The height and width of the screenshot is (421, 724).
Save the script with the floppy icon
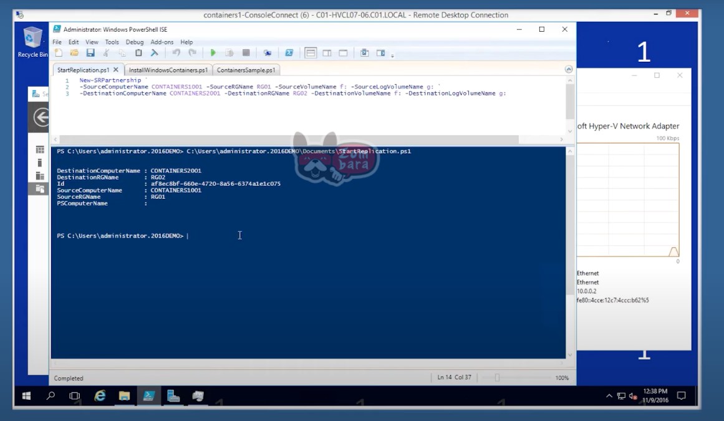pyautogui.click(x=90, y=53)
